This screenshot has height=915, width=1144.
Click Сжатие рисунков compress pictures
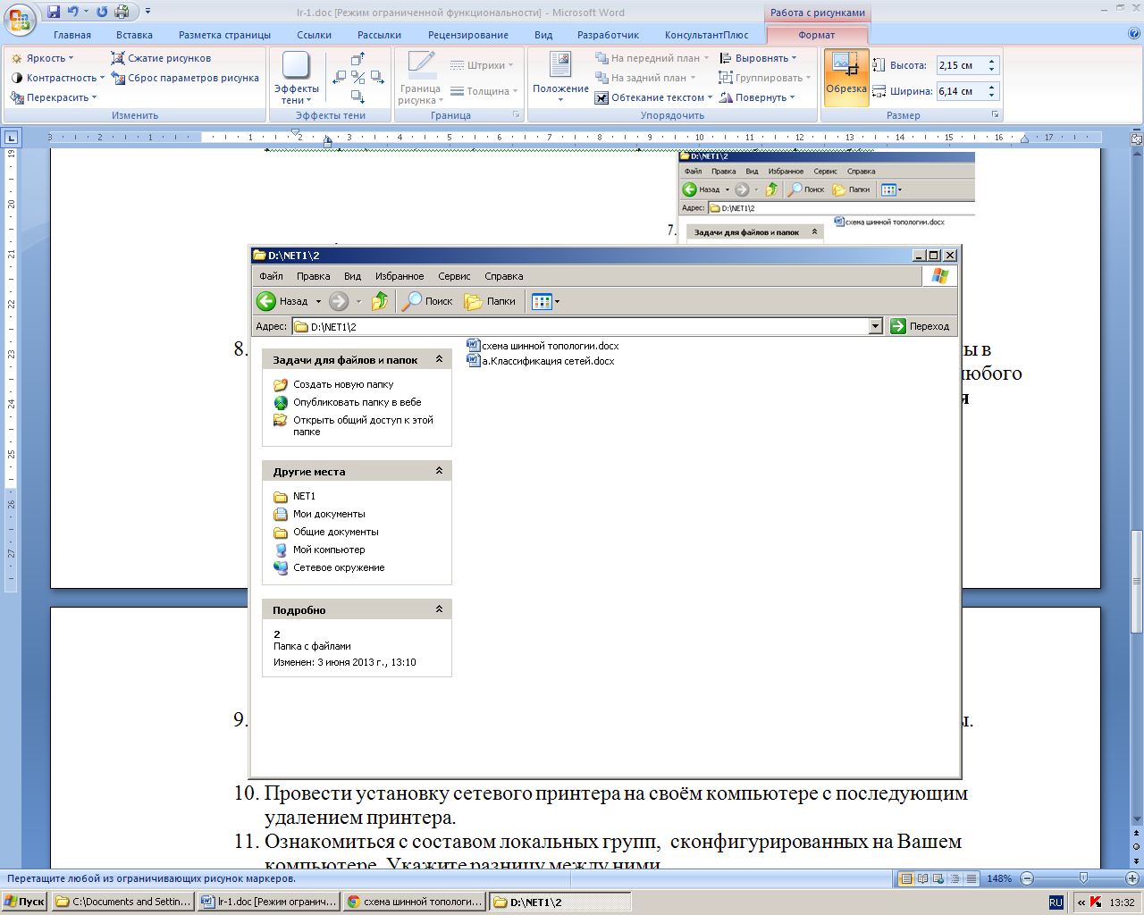point(161,58)
